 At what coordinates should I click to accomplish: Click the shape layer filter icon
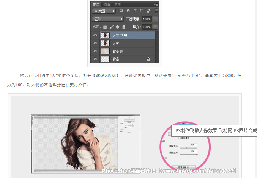click(142, 11)
